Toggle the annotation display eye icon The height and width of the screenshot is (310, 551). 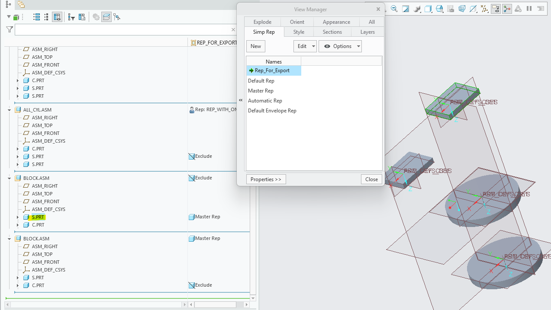pyautogui.click(x=496, y=8)
